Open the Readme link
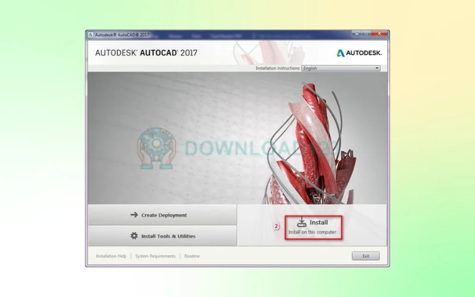Screen dimensions: 475x297 click(192, 256)
